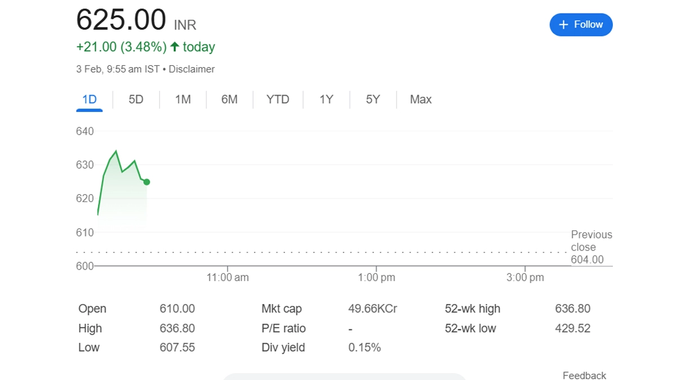The image size is (676, 380).
Task: Select the Max range tab
Action: click(x=421, y=100)
